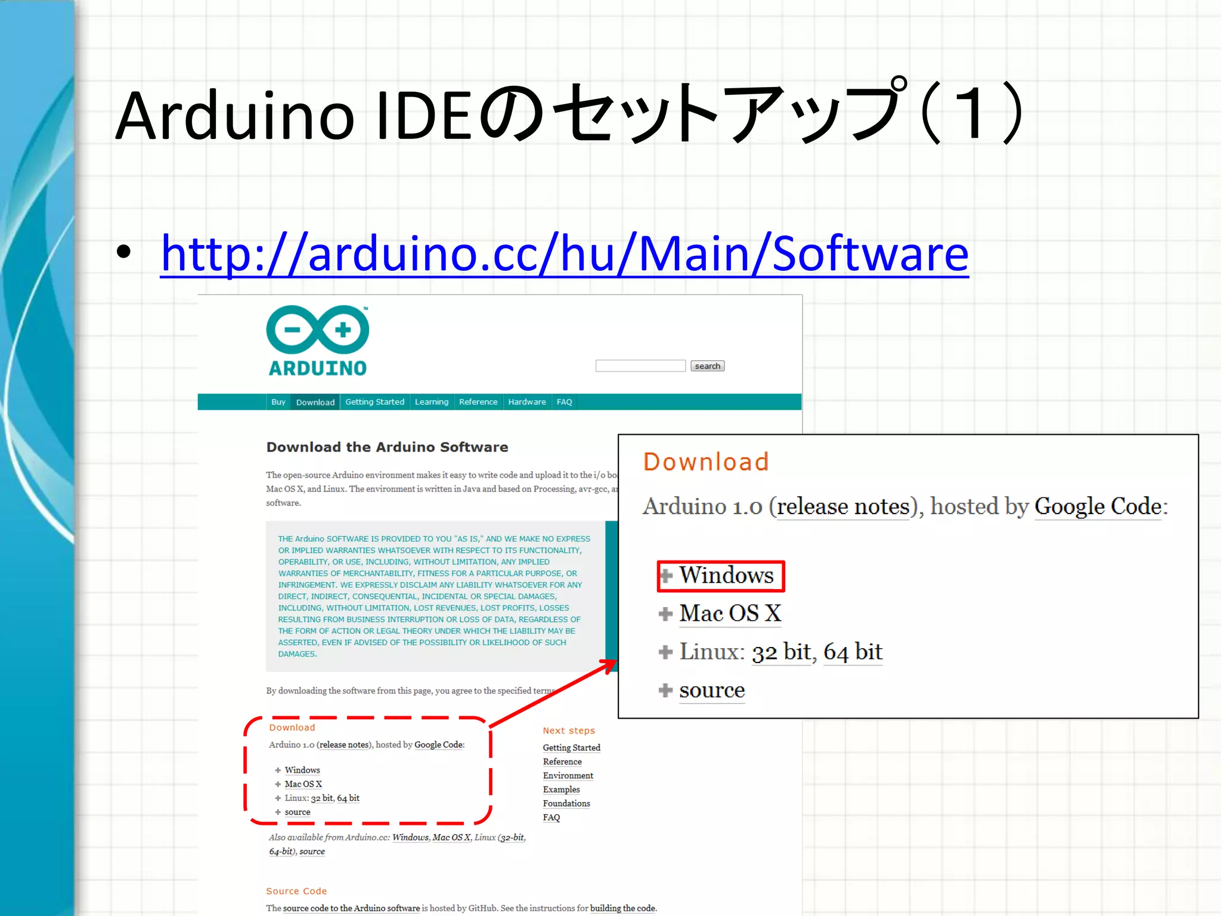
Task: Click plus icon beside small Windows link
Action: 278,770
